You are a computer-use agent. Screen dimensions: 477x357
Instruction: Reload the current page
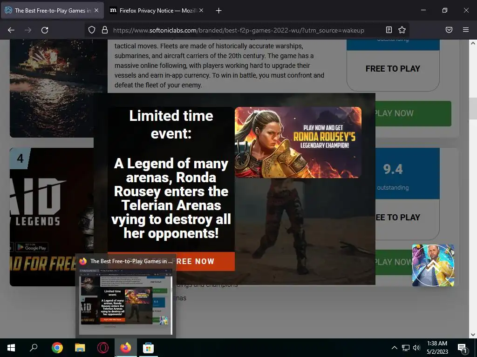(45, 30)
